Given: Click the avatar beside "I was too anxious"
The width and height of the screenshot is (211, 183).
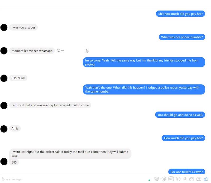Looking at the screenshot, I should point(4,27).
